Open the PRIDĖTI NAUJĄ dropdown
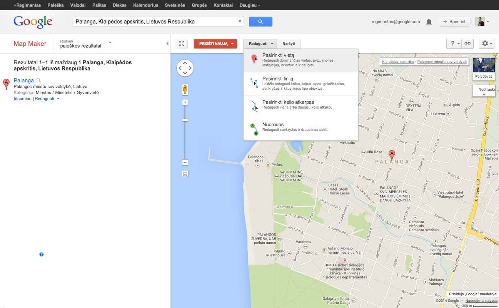 tap(215, 44)
